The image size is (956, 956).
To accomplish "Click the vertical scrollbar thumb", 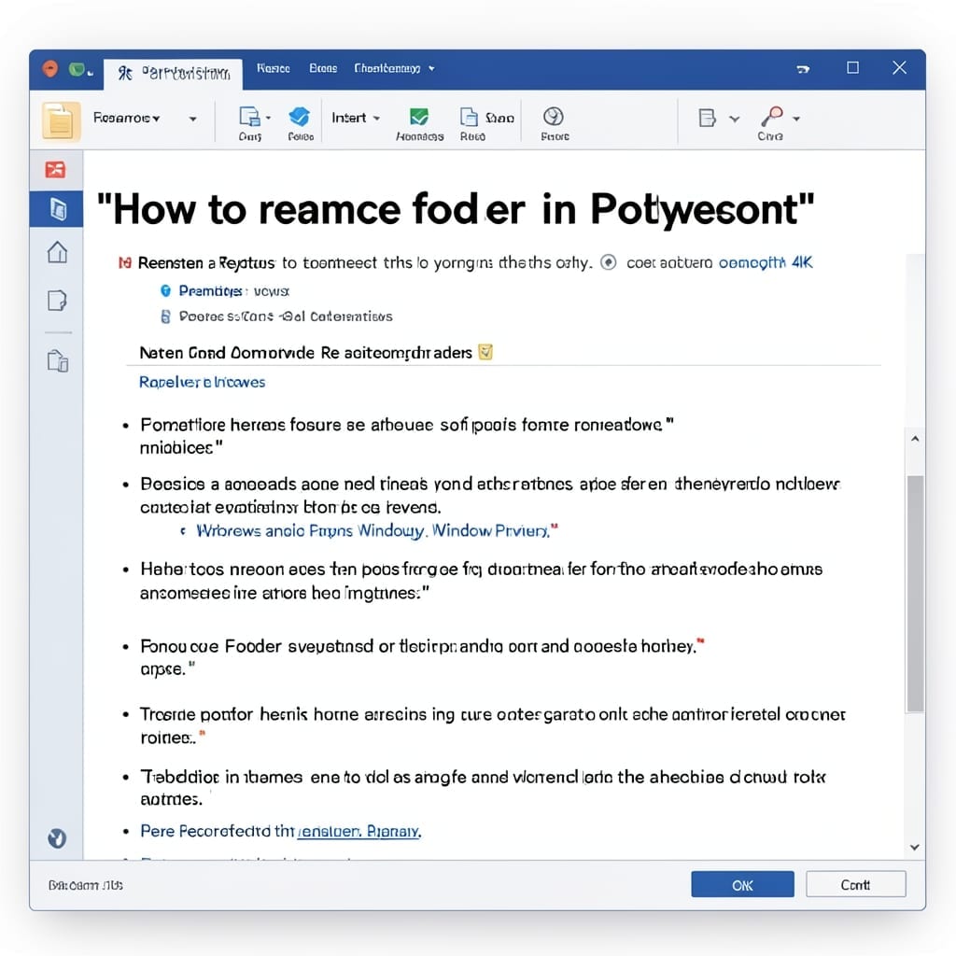I will tap(915, 593).
